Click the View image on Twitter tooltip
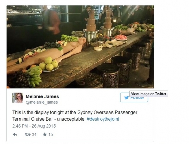The width and height of the screenshot is (189, 144). [x=149, y=94]
